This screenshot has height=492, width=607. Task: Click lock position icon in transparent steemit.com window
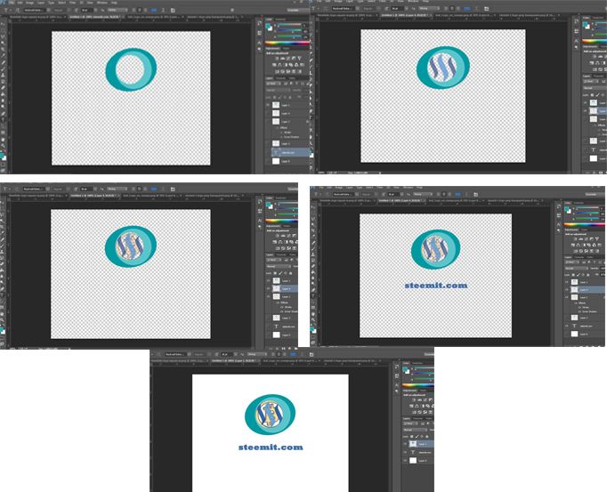coord(583,274)
